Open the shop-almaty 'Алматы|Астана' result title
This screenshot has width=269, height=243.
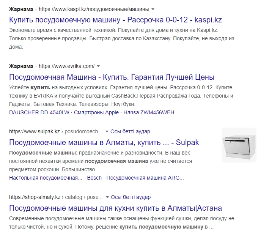coord(115,208)
